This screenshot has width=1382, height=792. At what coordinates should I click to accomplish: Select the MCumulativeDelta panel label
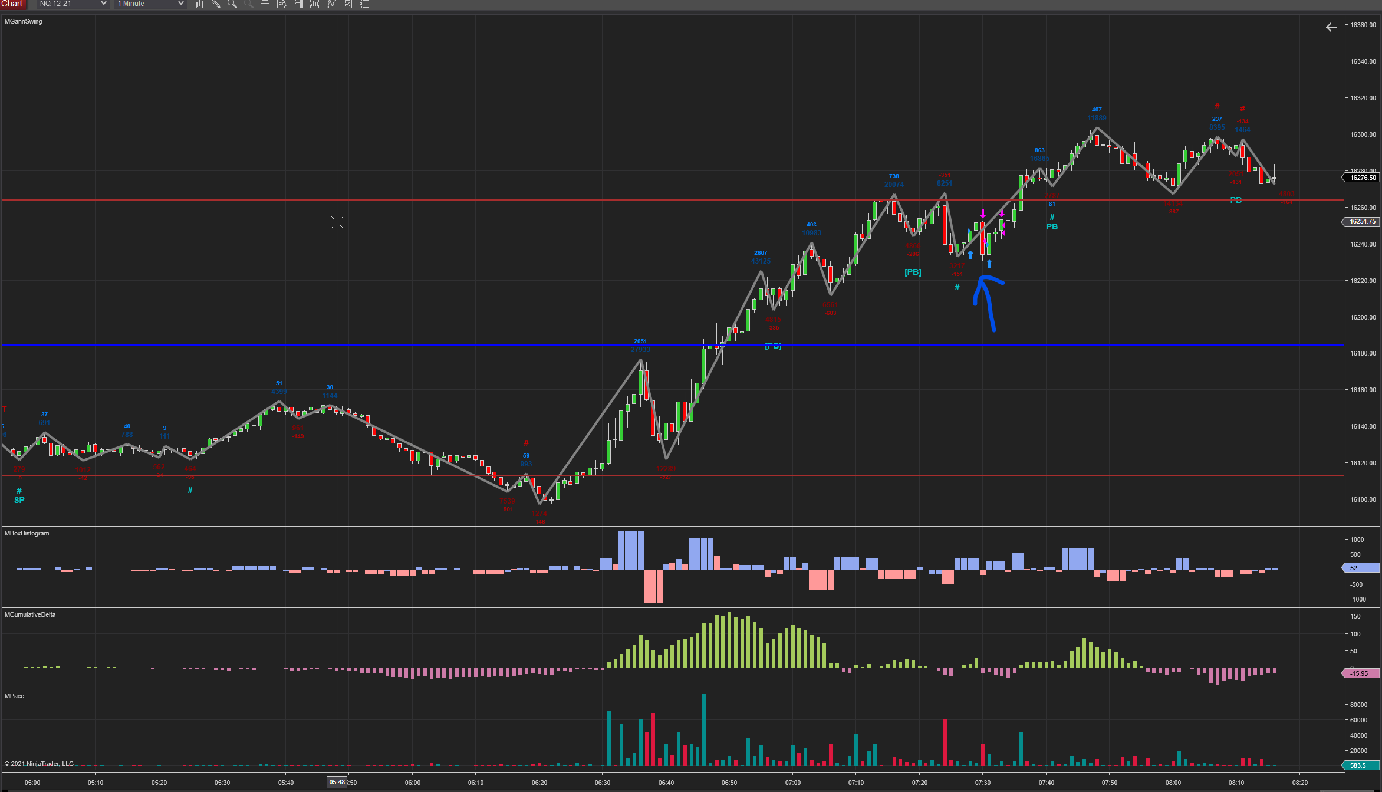tap(30, 614)
